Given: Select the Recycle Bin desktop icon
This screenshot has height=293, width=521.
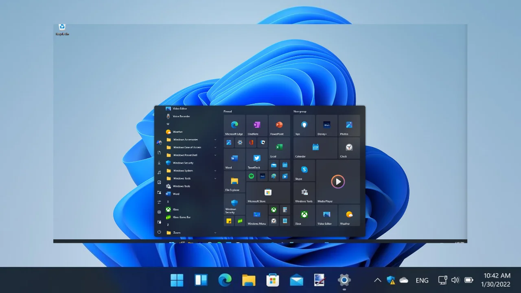Looking at the screenshot, I should 62,29.
